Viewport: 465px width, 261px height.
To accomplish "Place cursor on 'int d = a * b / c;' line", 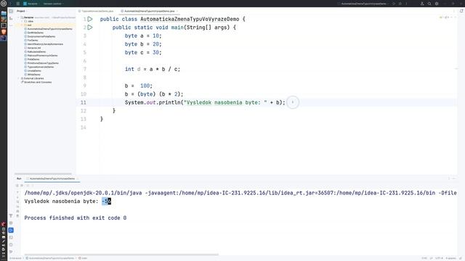I will [153, 70].
